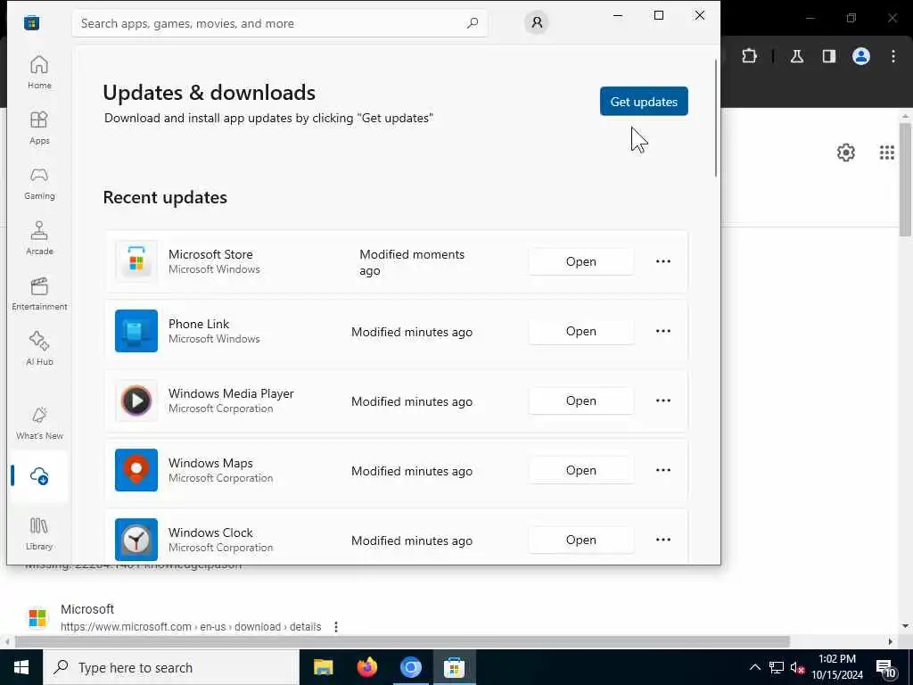Screen dimensions: 913x685
Task: Go to Apps in the Store sidebar
Action: tap(39, 128)
